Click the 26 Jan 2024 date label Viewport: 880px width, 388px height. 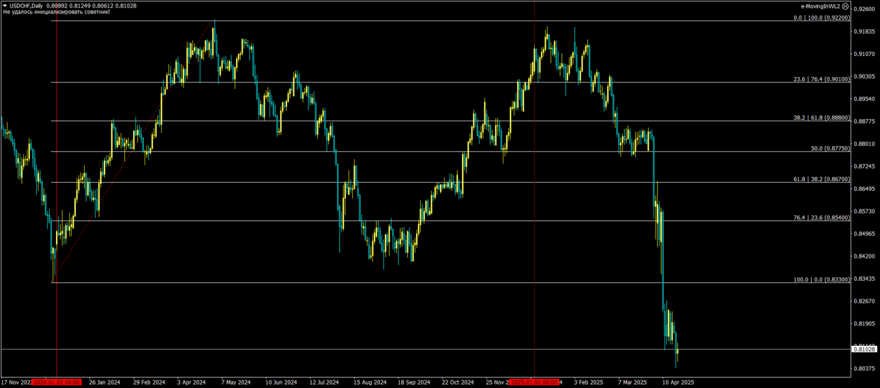click(104, 383)
